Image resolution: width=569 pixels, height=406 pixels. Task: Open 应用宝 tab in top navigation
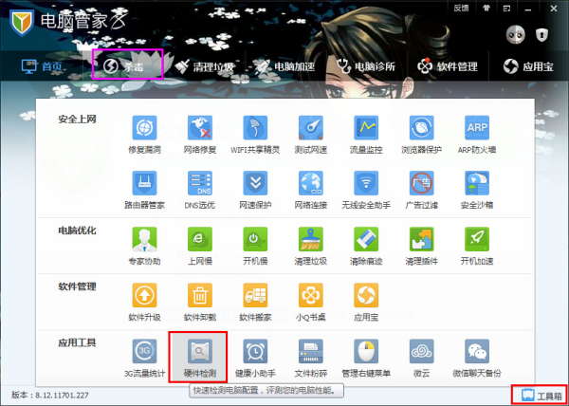pos(528,66)
